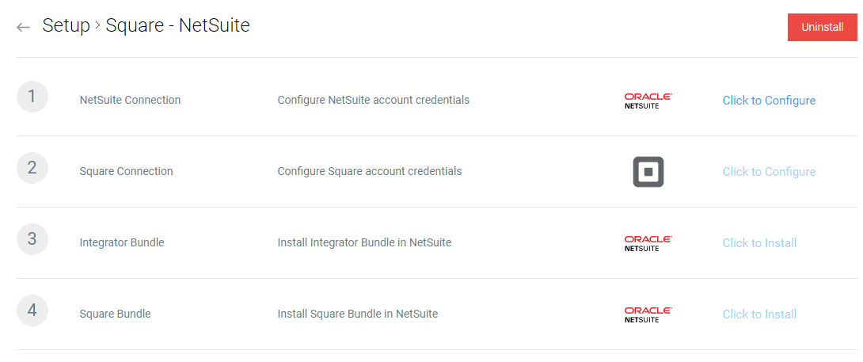
Task: Select the 'Square Bundle' label
Action: click(115, 314)
